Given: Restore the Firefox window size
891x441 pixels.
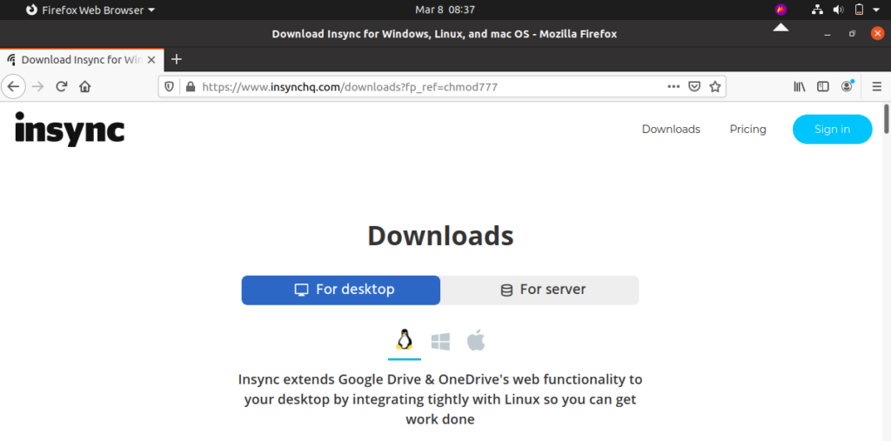Looking at the screenshot, I should (x=852, y=34).
